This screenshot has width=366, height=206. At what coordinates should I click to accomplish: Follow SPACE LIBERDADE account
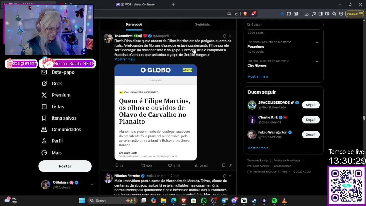pos(311,105)
